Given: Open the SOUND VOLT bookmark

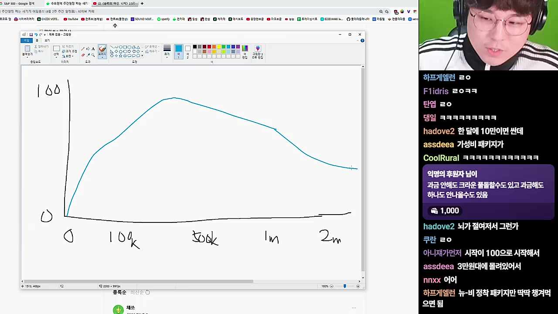Looking at the screenshot, I should [x=142, y=19].
